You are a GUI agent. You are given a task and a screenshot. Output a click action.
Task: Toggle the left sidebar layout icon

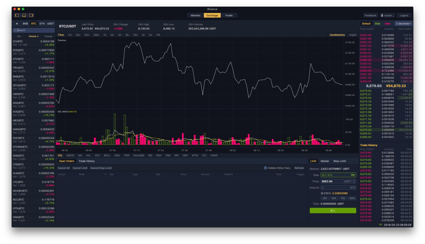[17, 15]
